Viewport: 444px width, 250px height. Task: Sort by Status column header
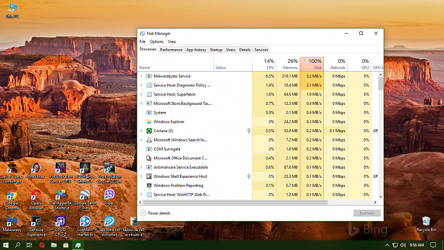[233, 65]
